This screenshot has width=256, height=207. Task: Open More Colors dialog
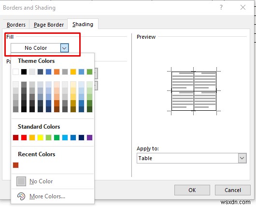(53, 196)
